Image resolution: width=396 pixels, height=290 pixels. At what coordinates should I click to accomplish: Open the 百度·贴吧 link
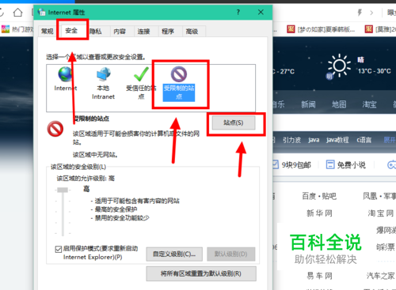pos(319,196)
